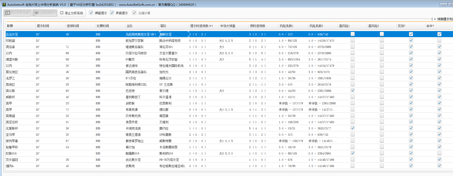The width and height of the screenshot is (453, 176).
Task: Check 高风险2 box for 亚运女足 row
Action: [x=382, y=34]
